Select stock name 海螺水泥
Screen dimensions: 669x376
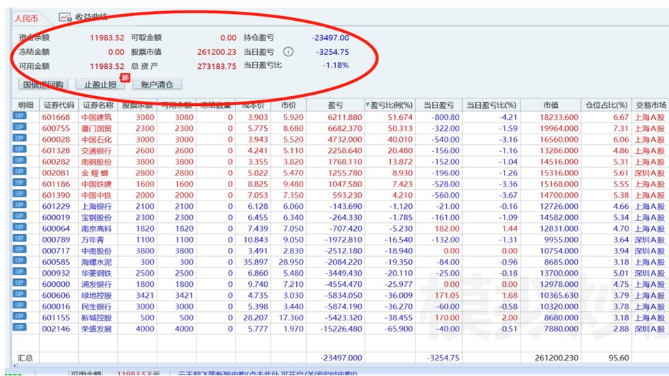[x=96, y=262]
